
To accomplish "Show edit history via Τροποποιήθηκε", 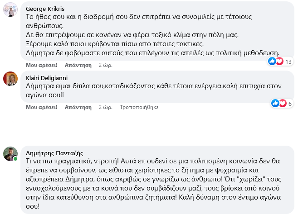I will tap(139, 108).
